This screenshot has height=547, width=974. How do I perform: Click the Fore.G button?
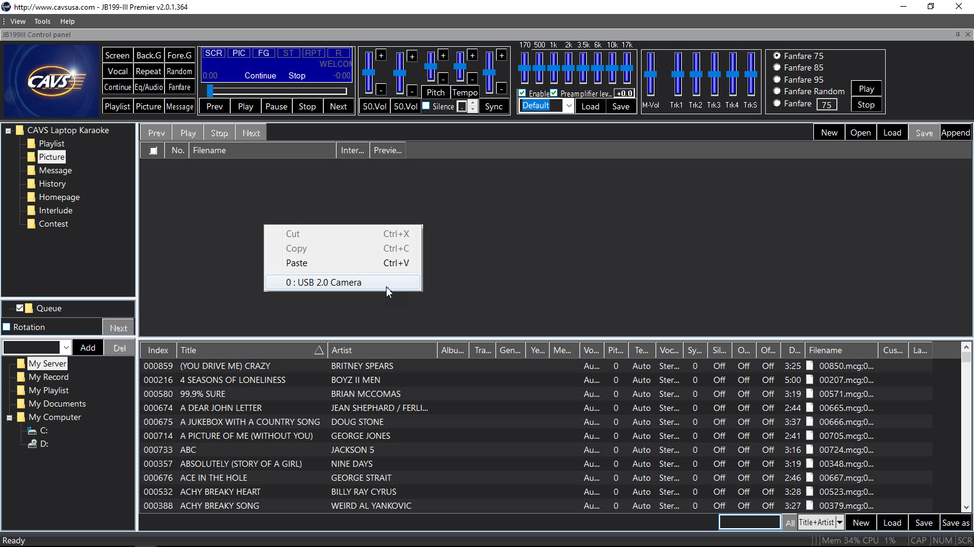(x=180, y=55)
